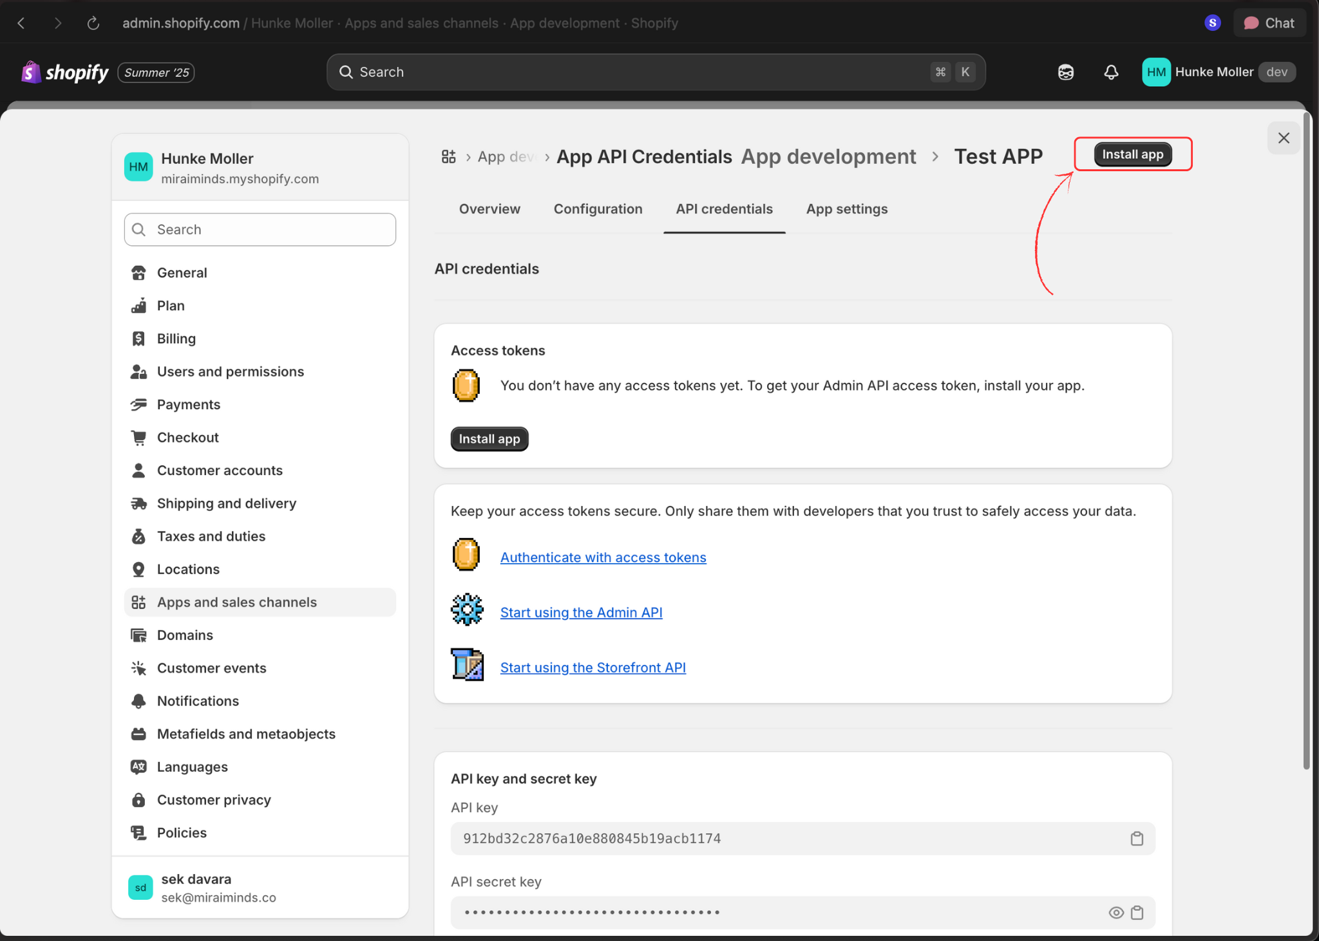Switch to the App settings tab
The height and width of the screenshot is (941, 1319).
point(846,209)
